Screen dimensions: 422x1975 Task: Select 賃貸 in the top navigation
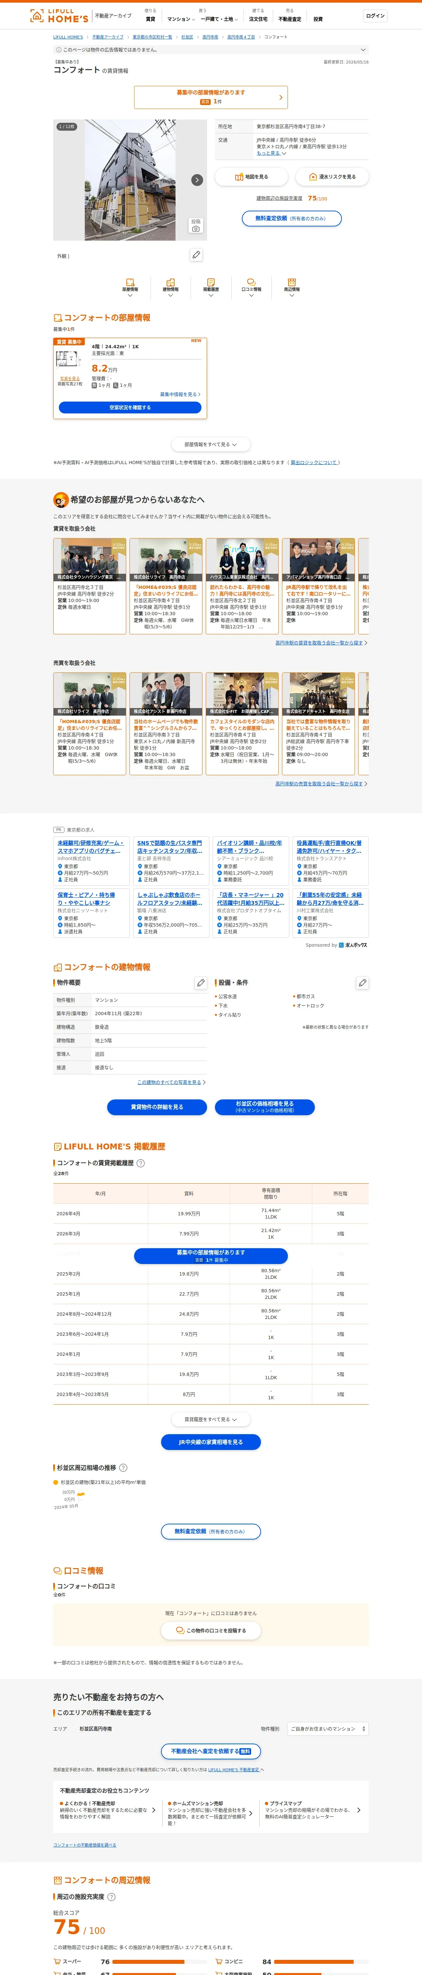[x=150, y=18]
